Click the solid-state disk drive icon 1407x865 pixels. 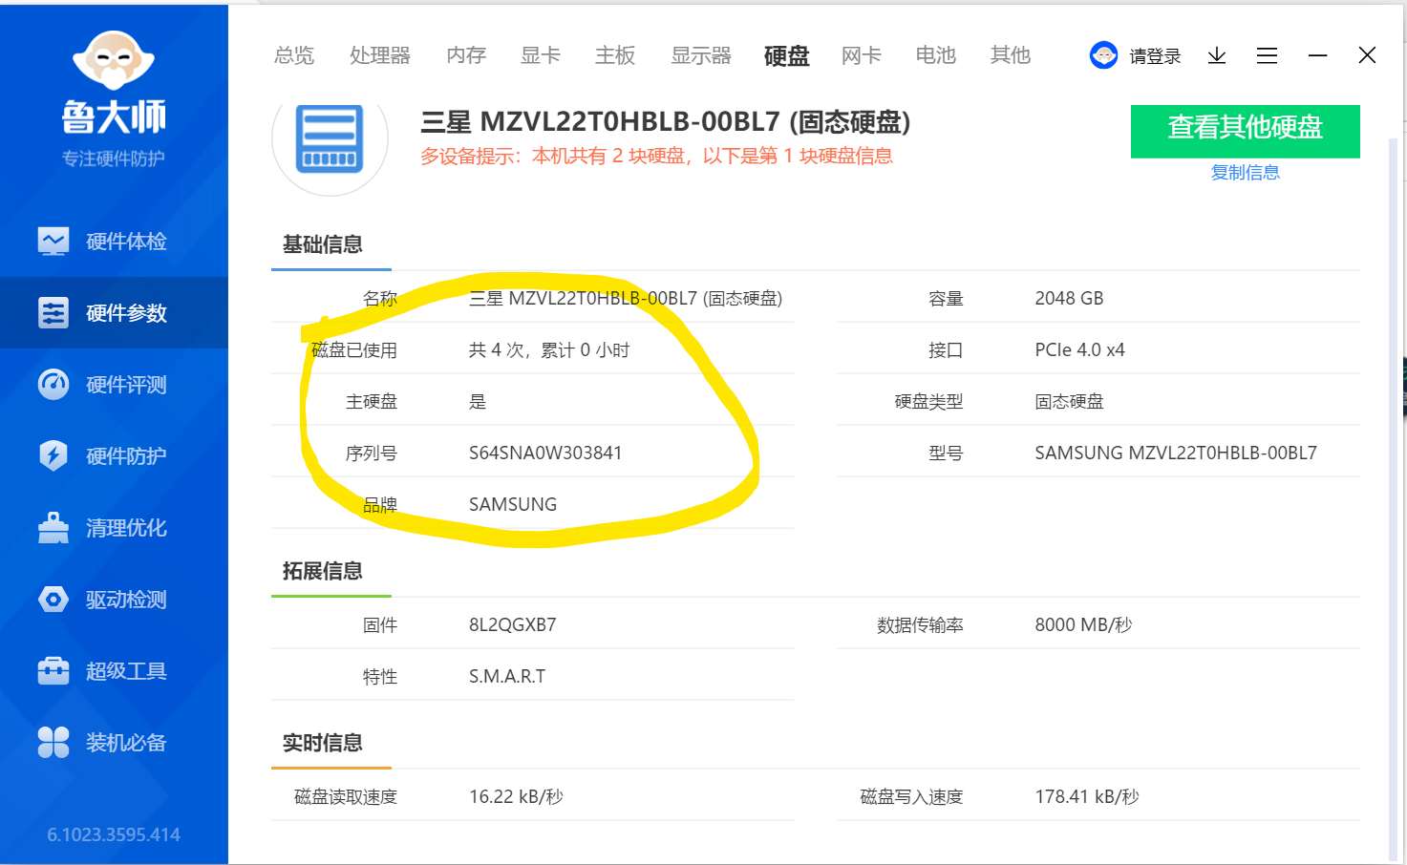pos(330,138)
